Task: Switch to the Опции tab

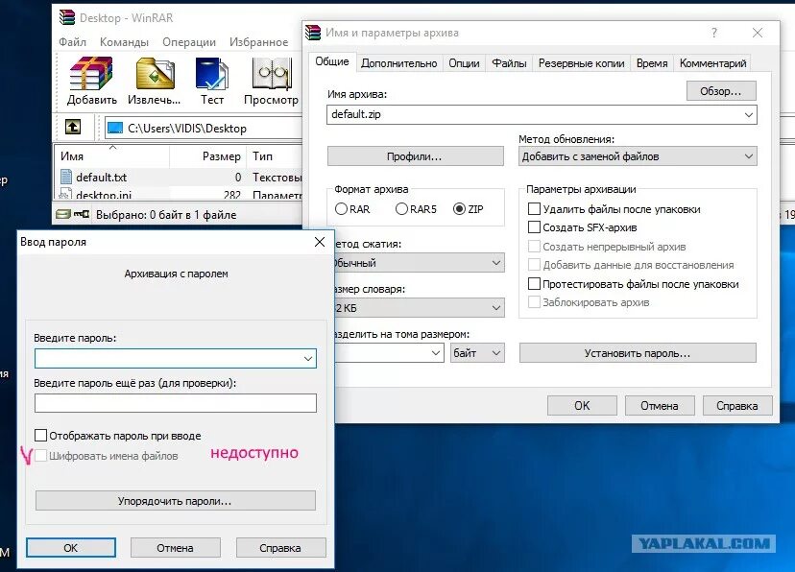Action: click(464, 63)
